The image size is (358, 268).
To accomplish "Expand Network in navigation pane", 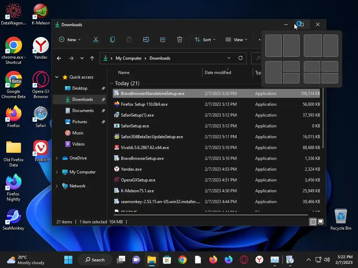I will (57, 186).
